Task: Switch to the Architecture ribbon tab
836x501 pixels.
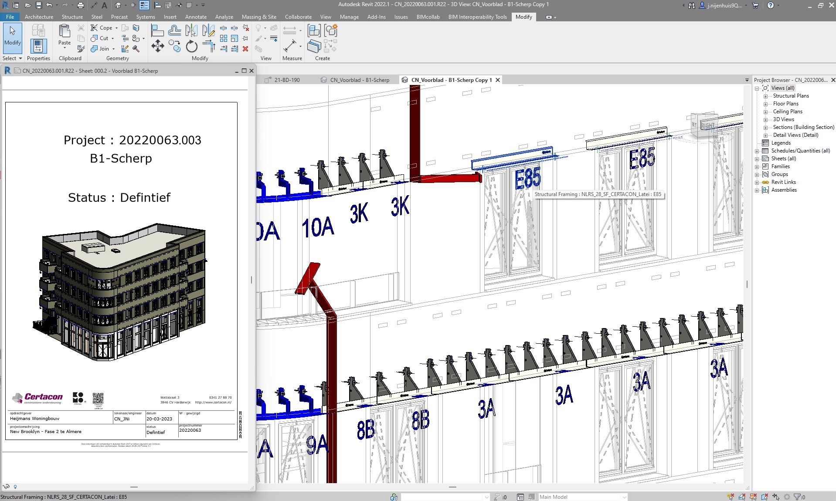Action: pos(39,17)
